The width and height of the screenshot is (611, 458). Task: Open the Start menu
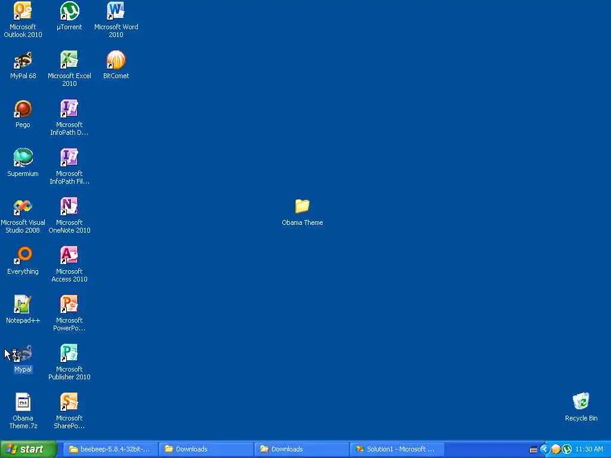(x=28, y=450)
